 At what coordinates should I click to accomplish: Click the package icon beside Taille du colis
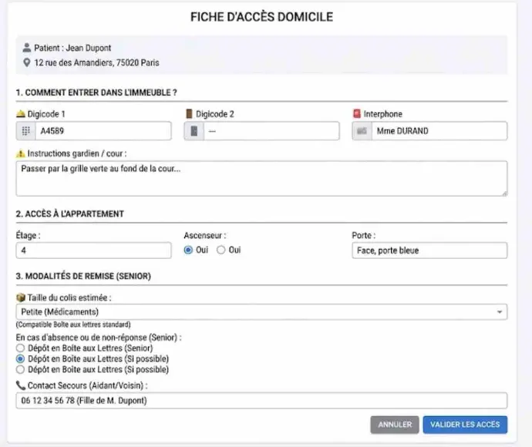tap(20, 297)
